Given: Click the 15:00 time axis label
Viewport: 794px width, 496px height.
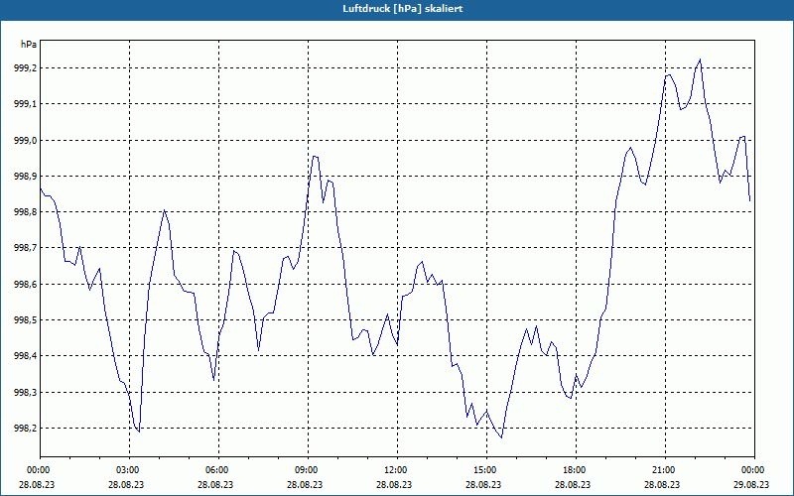Looking at the screenshot, I should [486, 470].
